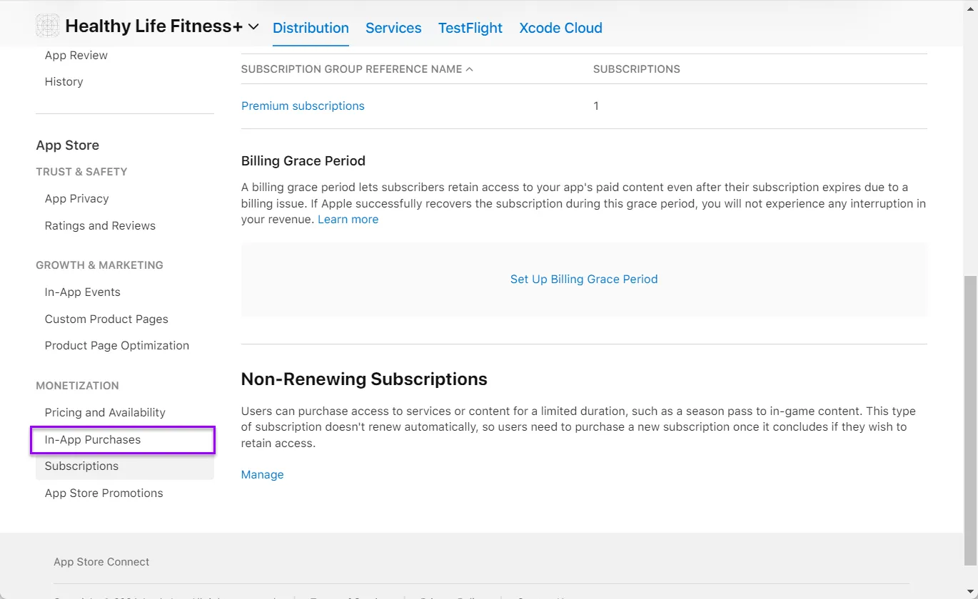This screenshot has width=978, height=599.
Task: Click Set Up Billing Grace Period
Action: pos(583,280)
